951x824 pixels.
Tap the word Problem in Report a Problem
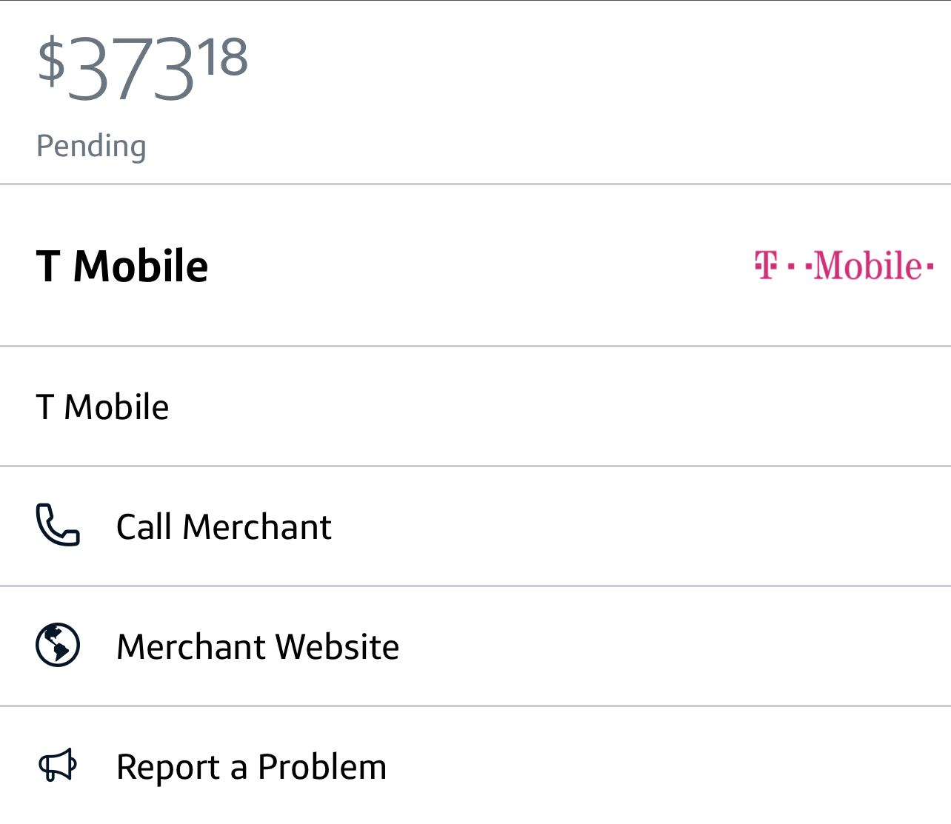click(322, 767)
